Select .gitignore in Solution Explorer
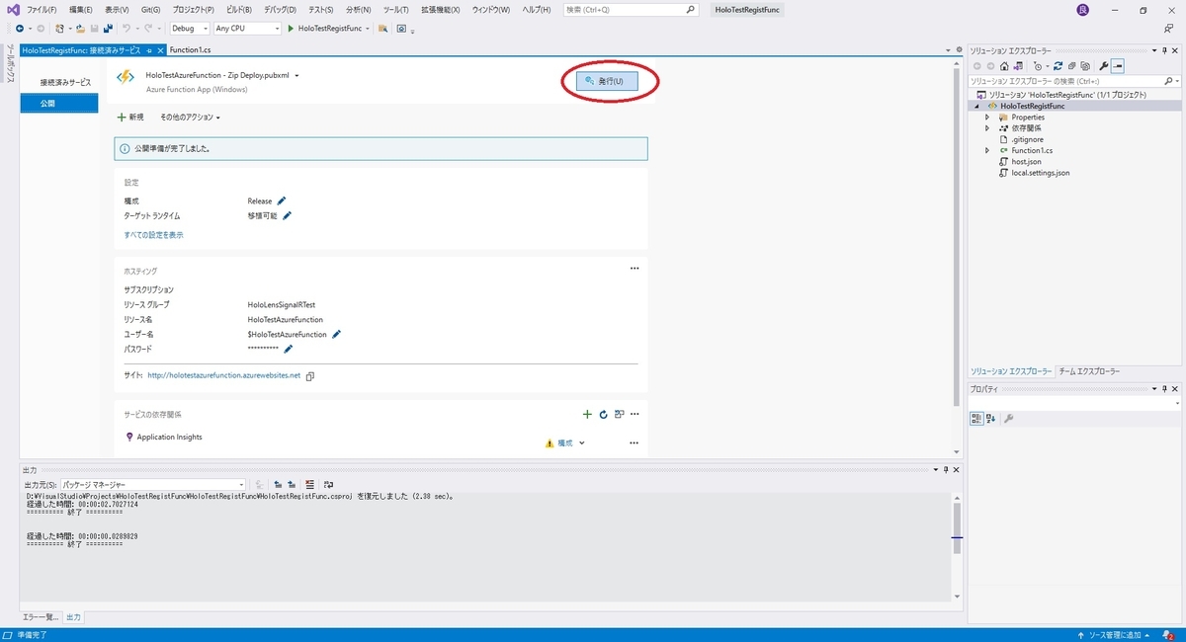Screen dimensions: 1186x642 1027,139
